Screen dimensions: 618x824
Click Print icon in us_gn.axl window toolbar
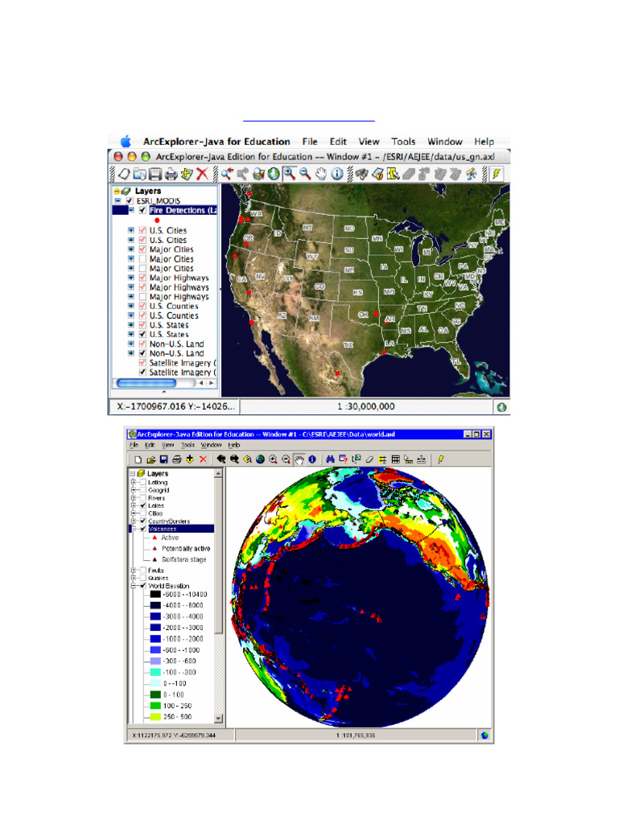pos(171,174)
